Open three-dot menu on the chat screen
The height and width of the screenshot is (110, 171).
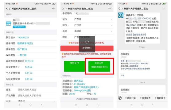point(164,9)
